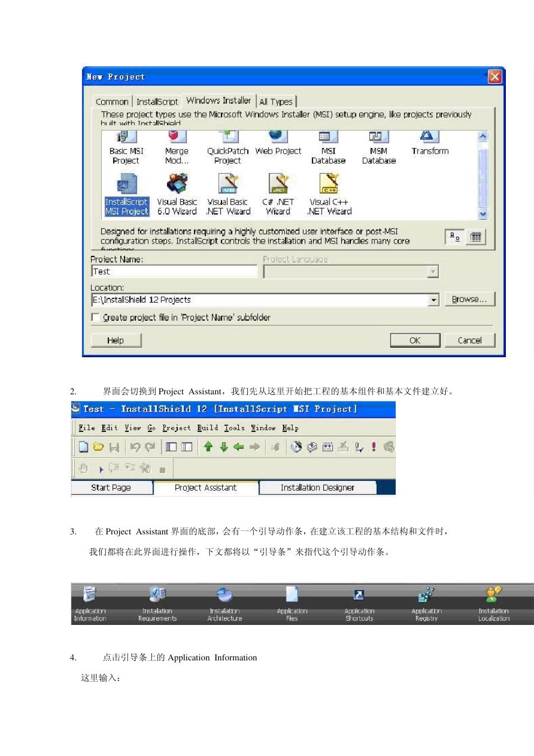Click the green back arrow toolbar icon

(x=239, y=447)
